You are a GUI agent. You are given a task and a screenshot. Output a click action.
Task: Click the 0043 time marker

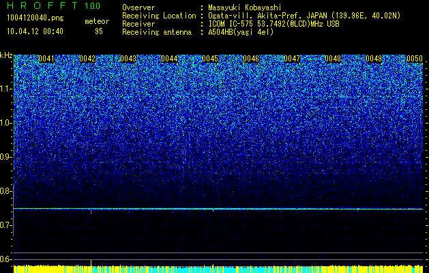[x=128, y=59]
